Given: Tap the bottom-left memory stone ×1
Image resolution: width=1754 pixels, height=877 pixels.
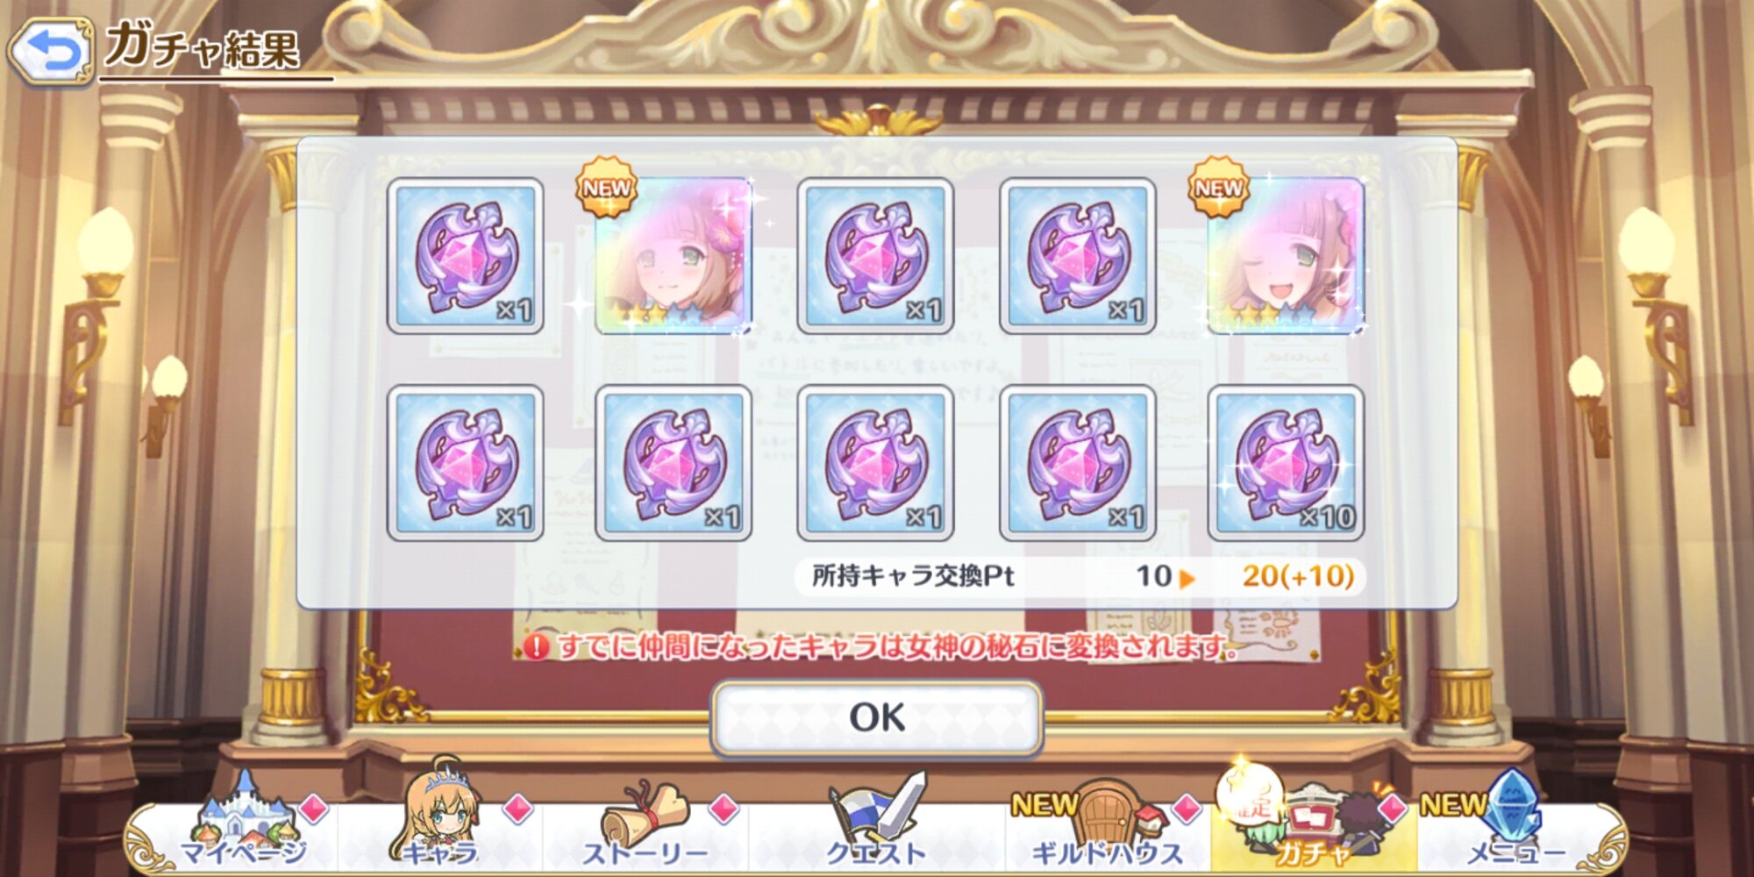Looking at the screenshot, I should tap(465, 462).
